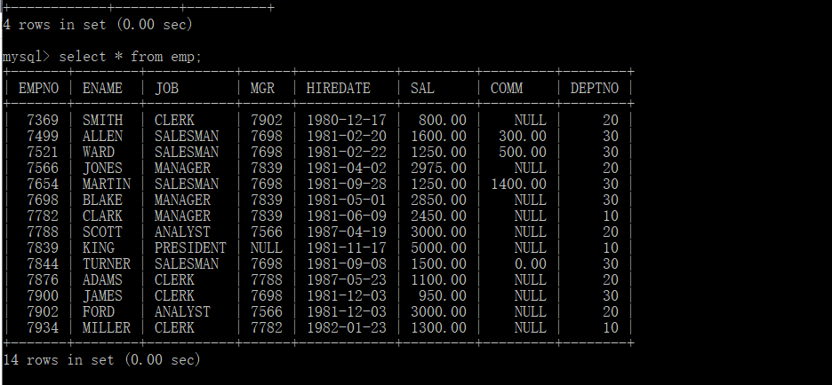The image size is (832, 385).
Task: Click hire date 1987-04-19
Action: (x=347, y=232)
